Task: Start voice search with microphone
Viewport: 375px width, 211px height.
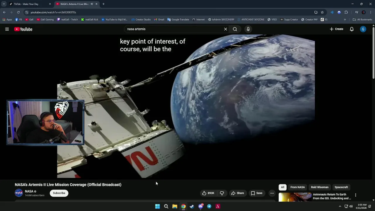Action: coord(248,29)
